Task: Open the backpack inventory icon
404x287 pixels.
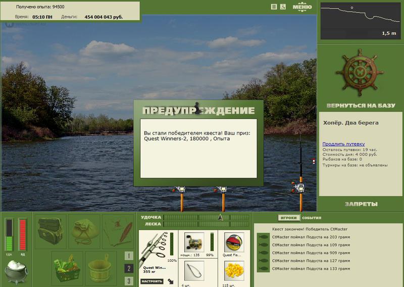Action: pyautogui.click(x=50, y=231)
